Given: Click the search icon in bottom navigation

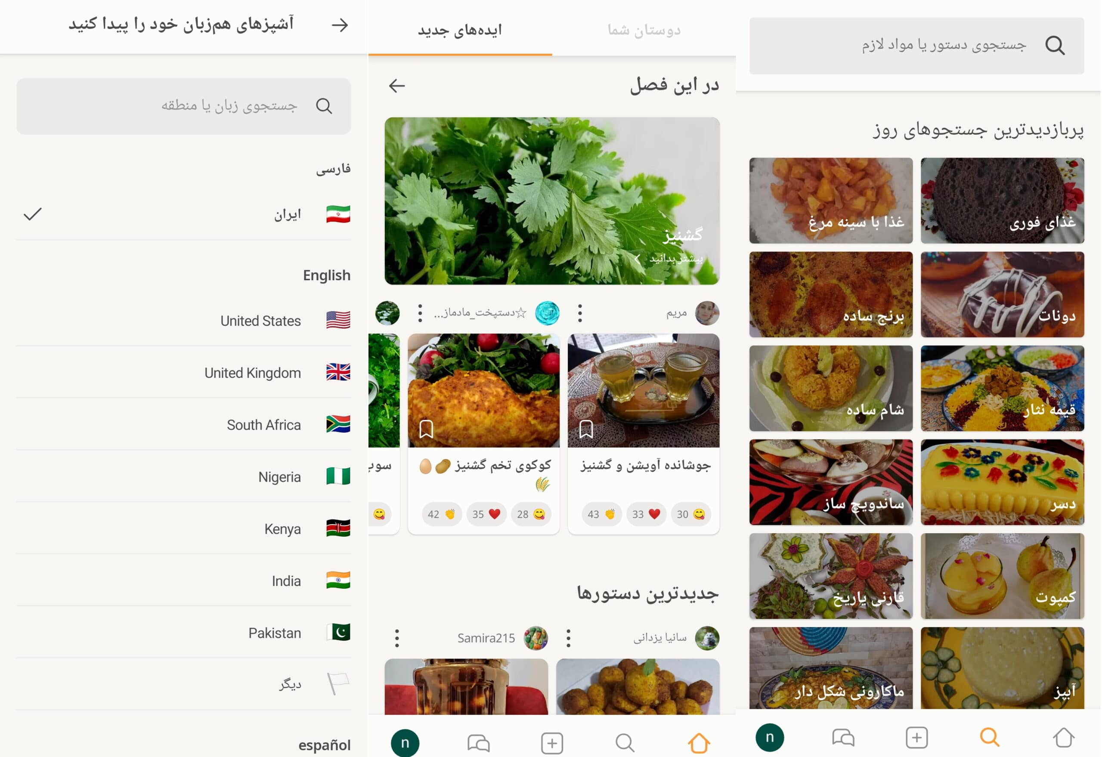Looking at the screenshot, I should 991,735.
